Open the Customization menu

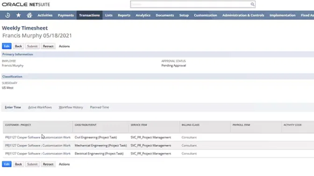(x=205, y=15)
